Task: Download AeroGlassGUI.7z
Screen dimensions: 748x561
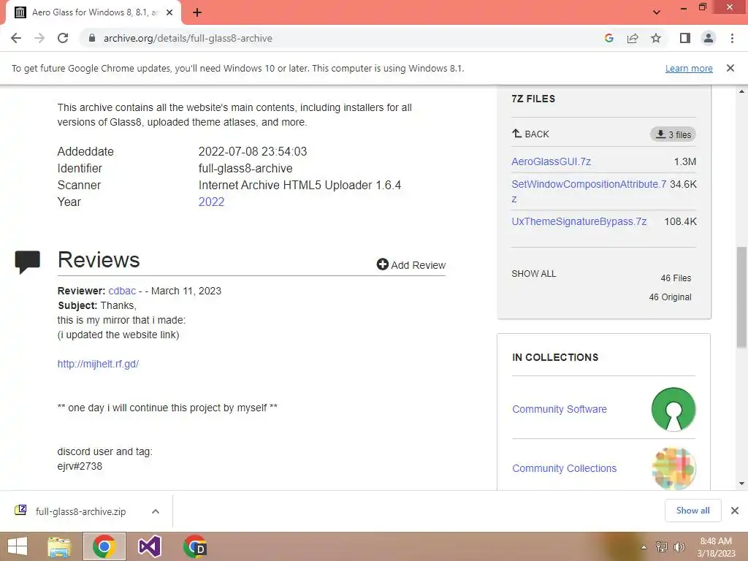Action: pyautogui.click(x=551, y=161)
